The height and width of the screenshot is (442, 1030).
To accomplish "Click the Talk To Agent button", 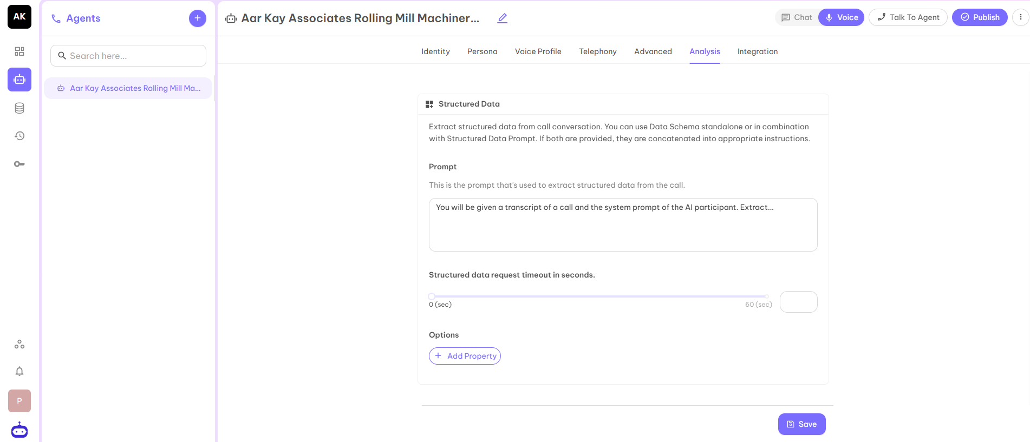I will [x=908, y=17].
